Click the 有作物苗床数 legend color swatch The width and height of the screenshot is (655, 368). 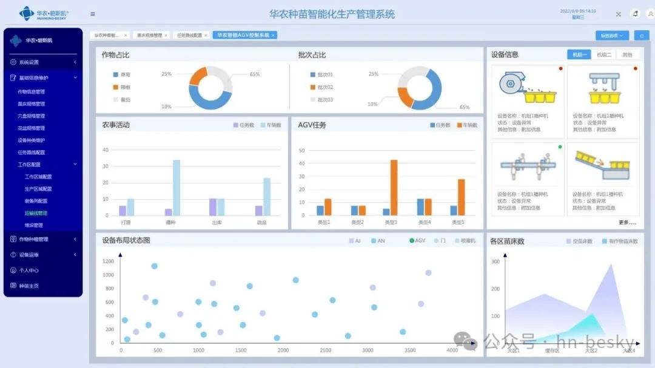pos(605,241)
